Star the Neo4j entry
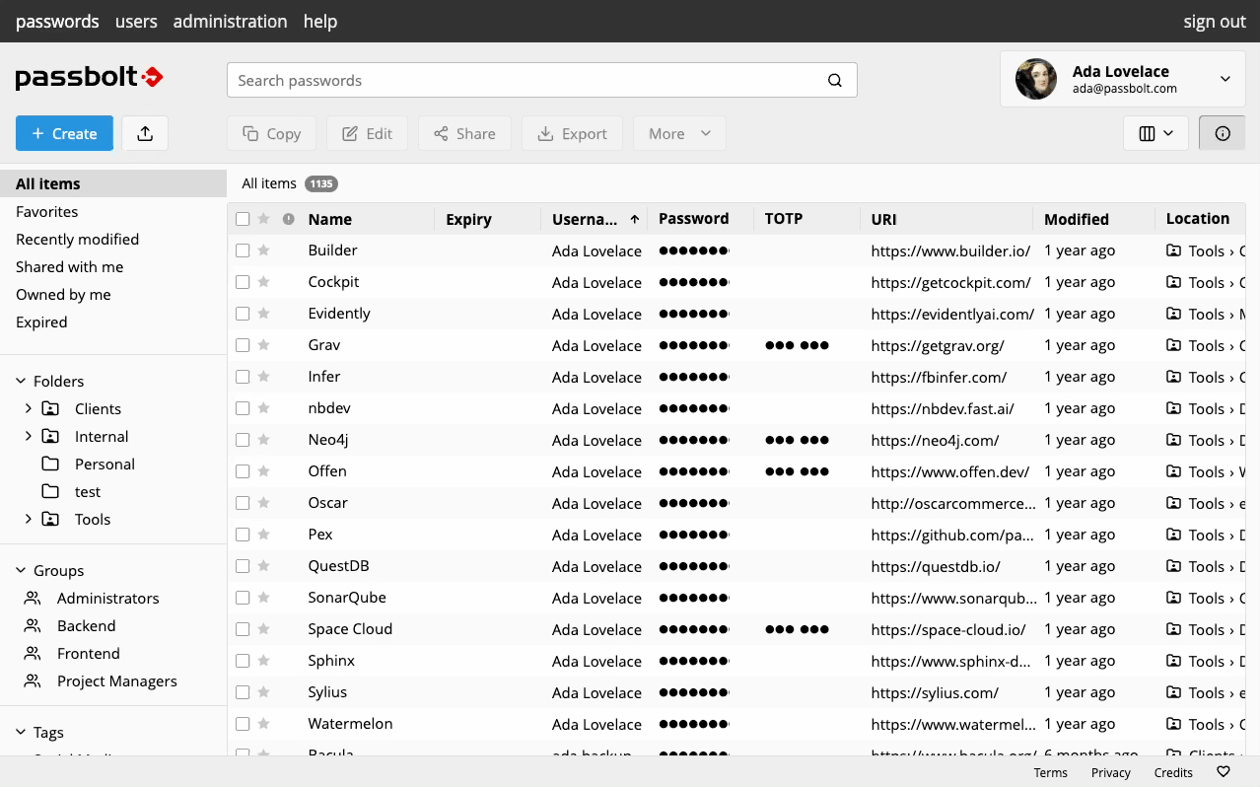 (x=263, y=440)
